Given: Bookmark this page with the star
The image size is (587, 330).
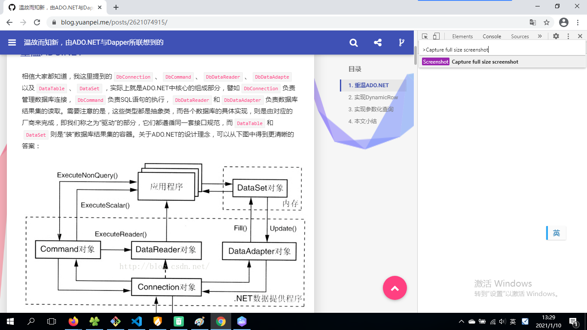Looking at the screenshot, I should point(547,22).
